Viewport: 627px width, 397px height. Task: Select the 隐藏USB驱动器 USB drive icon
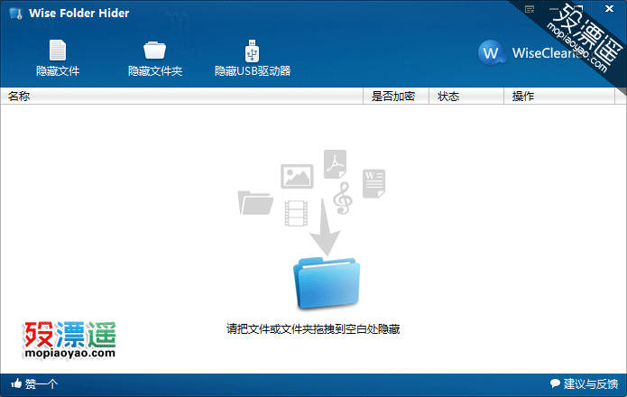252,51
